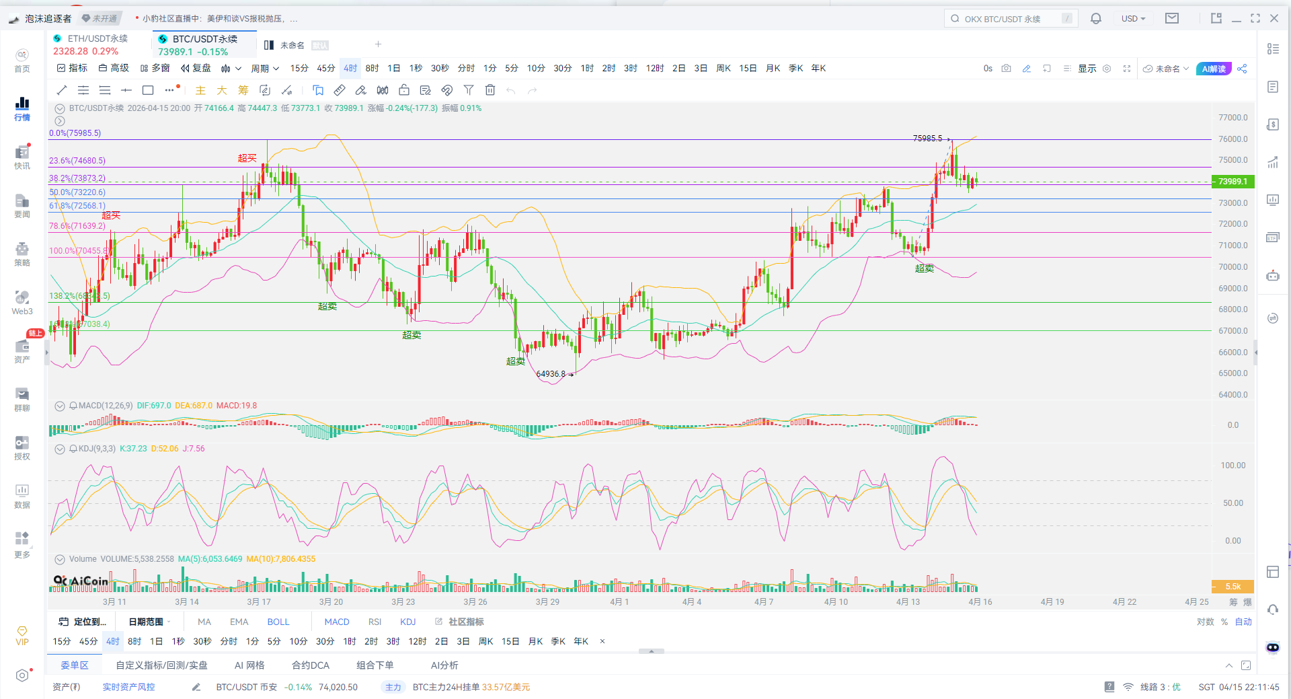Open the 策略 strategy sidebar icon
1291x699 pixels.
(x=22, y=254)
